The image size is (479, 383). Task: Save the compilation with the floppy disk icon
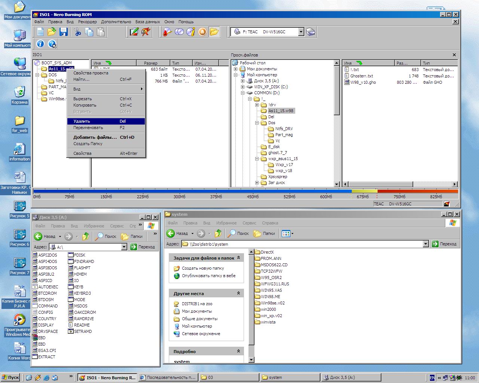63,32
